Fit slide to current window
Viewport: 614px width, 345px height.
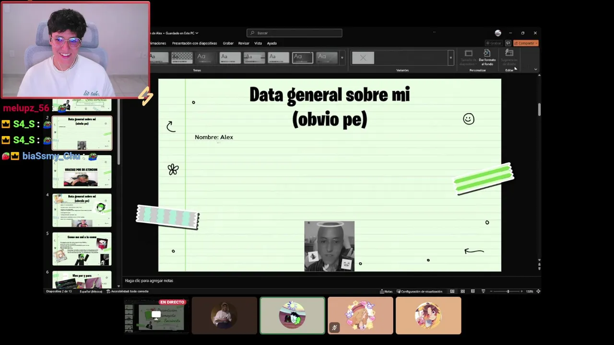pos(538,291)
